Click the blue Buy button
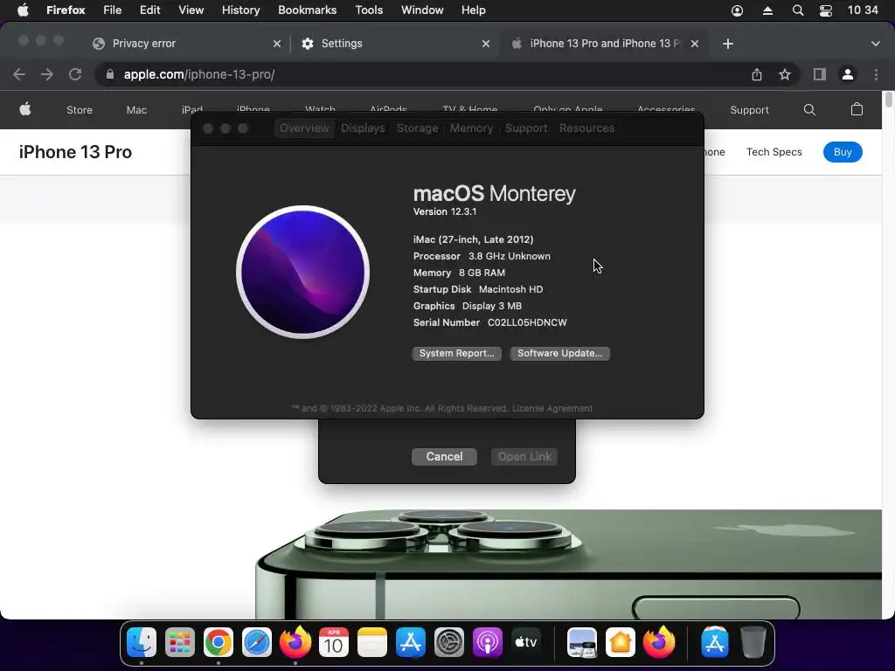 843,152
